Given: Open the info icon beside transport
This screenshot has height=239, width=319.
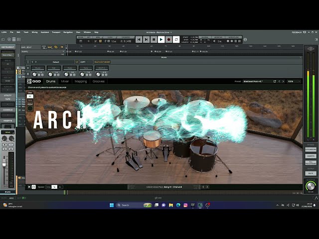Looking at the screenshot, I should point(245,39).
